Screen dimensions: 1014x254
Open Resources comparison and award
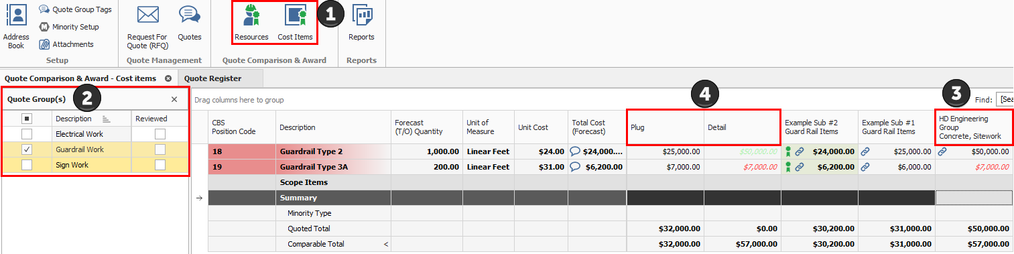tap(251, 23)
